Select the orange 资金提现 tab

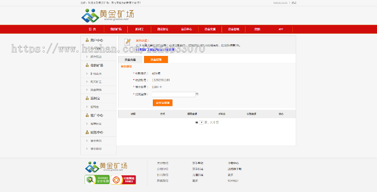[156, 59]
